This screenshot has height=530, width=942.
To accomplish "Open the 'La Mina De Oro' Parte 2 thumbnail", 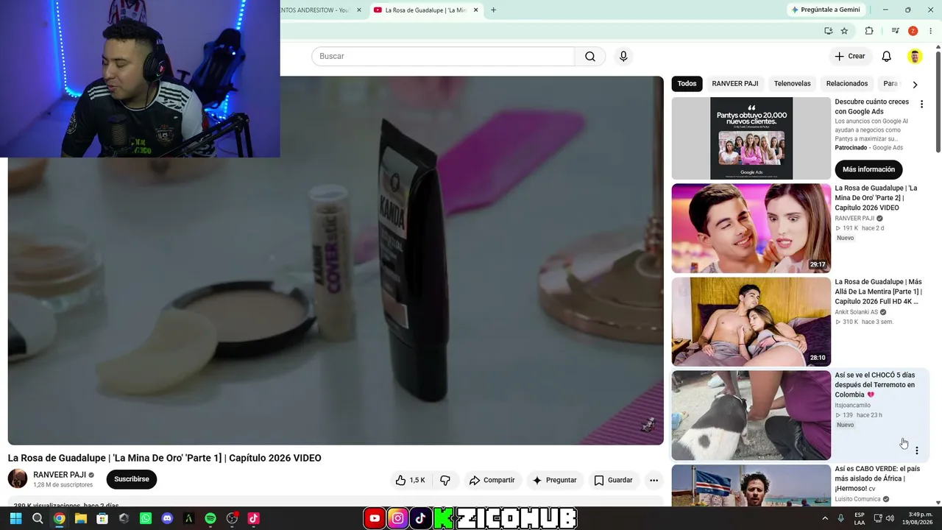I will coord(751,228).
